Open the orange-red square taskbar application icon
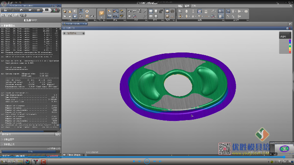 [x=44, y=161]
